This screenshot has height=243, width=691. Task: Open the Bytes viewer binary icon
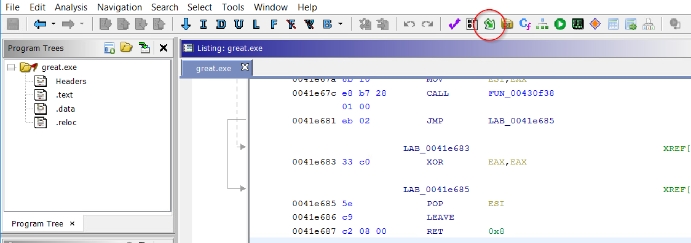pos(472,24)
